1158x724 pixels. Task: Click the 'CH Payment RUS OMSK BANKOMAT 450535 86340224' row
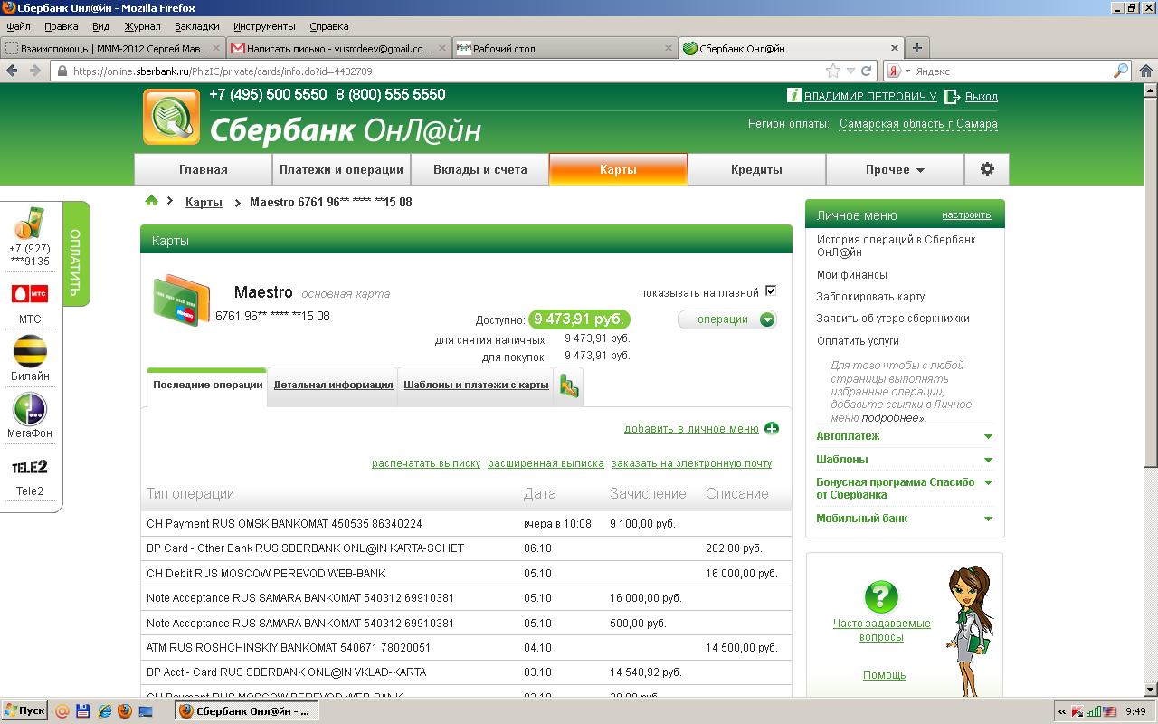(x=466, y=524)
